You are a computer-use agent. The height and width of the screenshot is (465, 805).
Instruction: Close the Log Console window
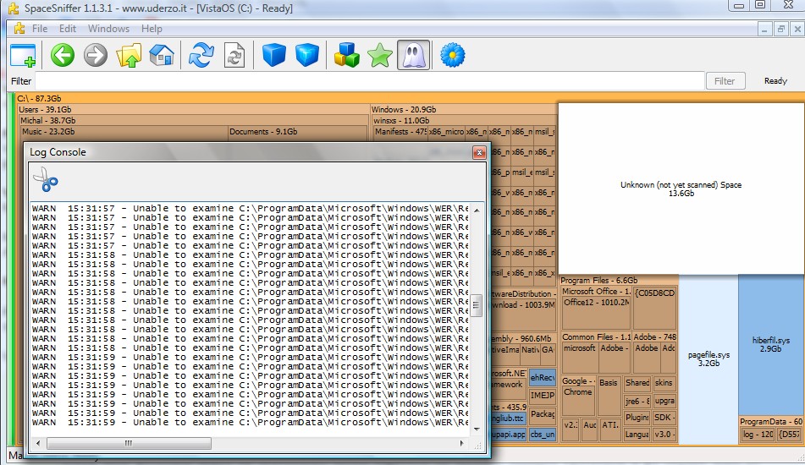pos(479,152)
